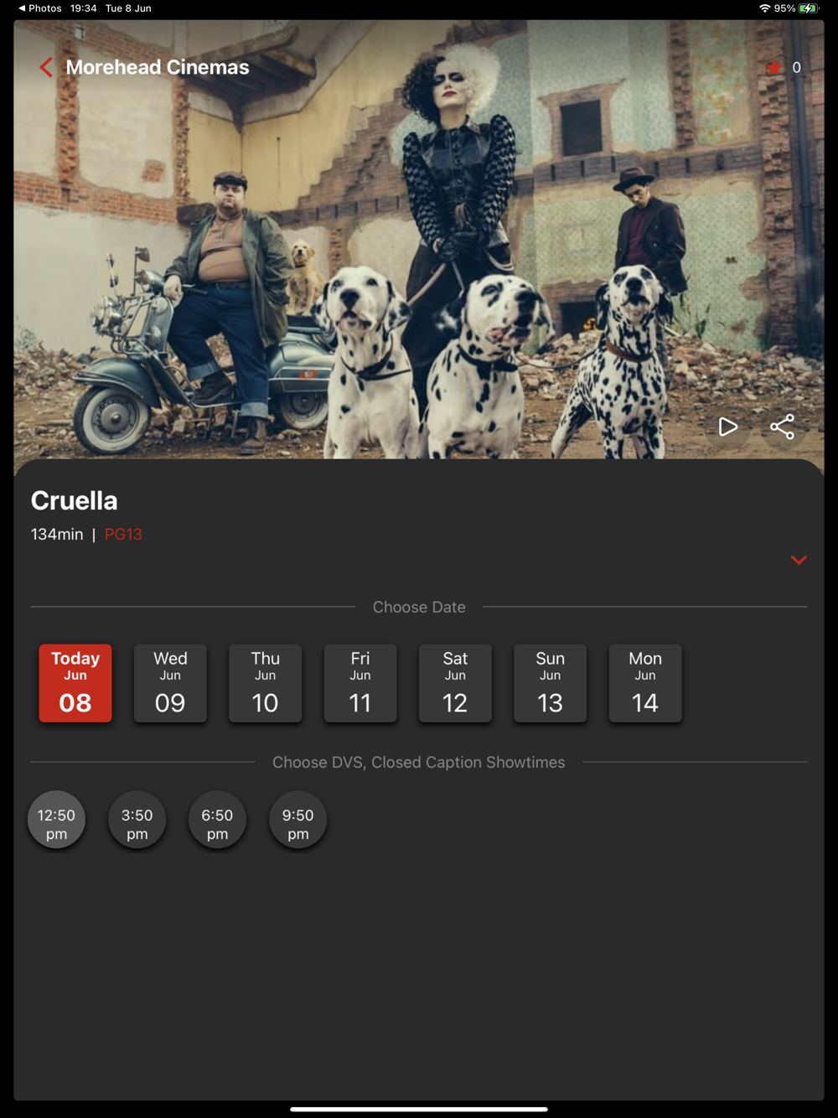Screen dimensions: 838x1118
Task: Choose the 9:50 pm showtime
Action: (297, 820)
